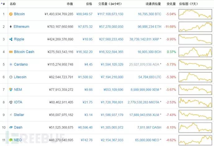Open the Bitcoin price ¥88,949.57 link

(x=84, y=14)
